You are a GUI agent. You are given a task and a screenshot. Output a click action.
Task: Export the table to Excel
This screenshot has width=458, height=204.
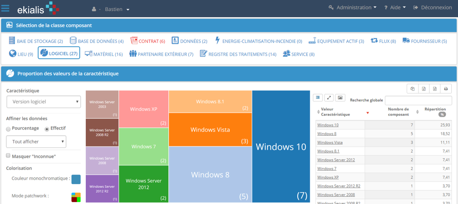point(424,89)
